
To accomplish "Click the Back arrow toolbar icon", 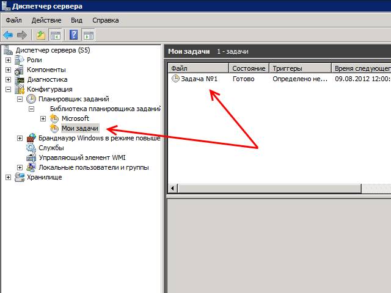I will [x=8, y=35].
